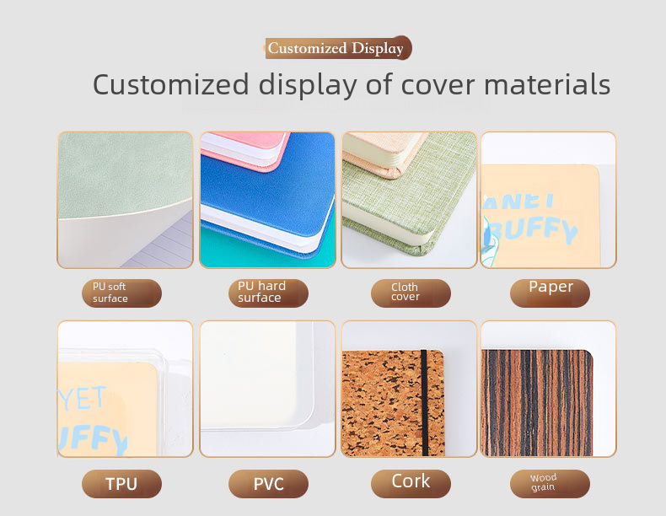666x516 pixels.
Task: Select the Cloth cover label button
Action: coord(411,293)
